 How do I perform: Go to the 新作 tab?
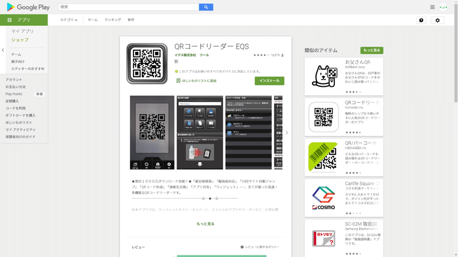tap(131, 20)
